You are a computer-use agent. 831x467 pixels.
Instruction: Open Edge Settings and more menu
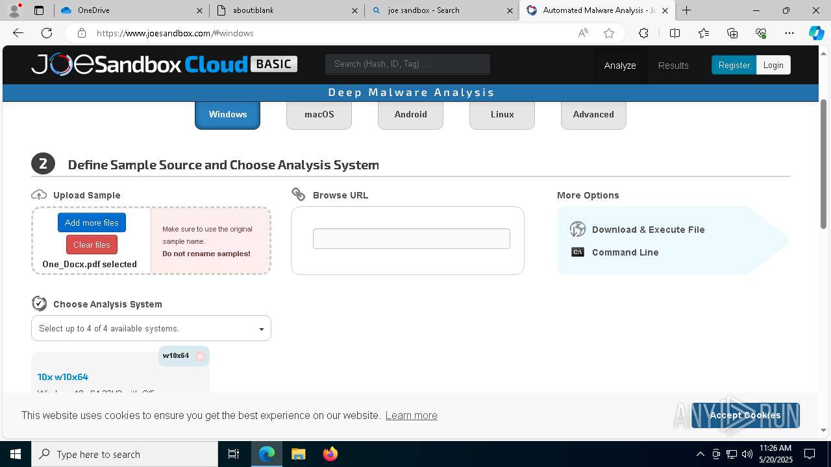tap(789, 33)
